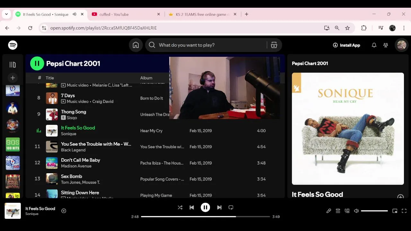Click the Sonique Hear My Cry album artwork
411x231 pixels.
[348, 129]
